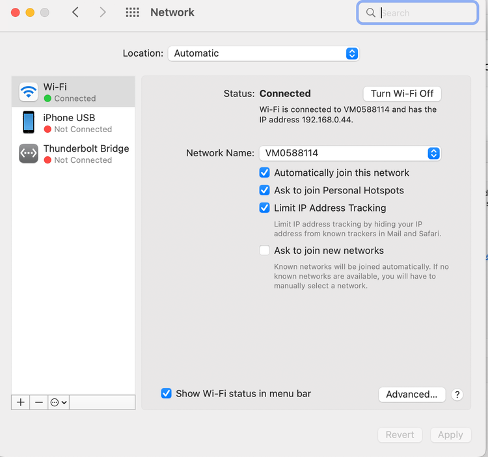The width and height of the screenshot is (488, 457).
Task: Open the Location dropdown set to Automatic
Action: point(263,53)
